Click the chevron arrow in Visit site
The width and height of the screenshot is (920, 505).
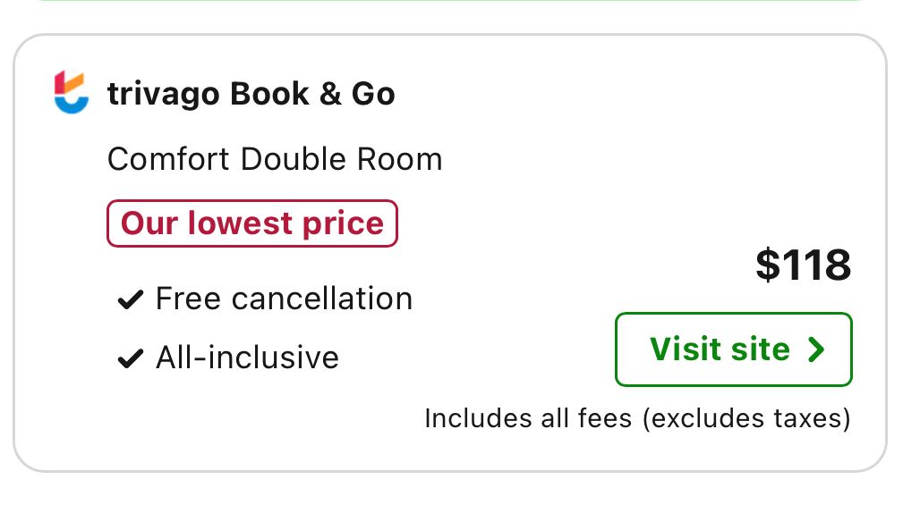pos(815,349)
